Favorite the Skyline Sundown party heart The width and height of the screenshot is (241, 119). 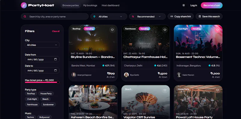pos(112,30)
